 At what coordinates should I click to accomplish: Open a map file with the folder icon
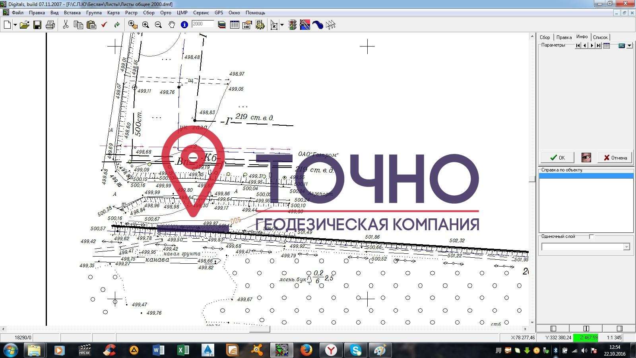click(24, 25)
